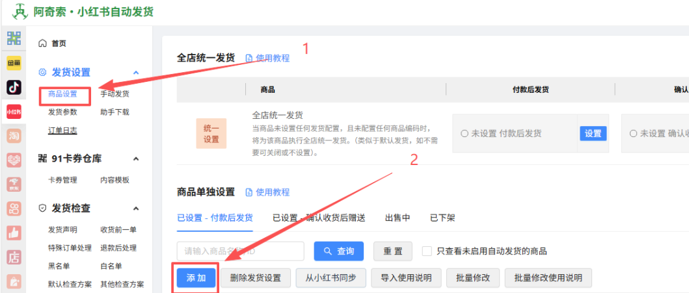Image resolution: width=689 pixels, height=293 pixels.
Task: Click document icon next to 全店统一发货 tutorial
Action: coord(249,58)
